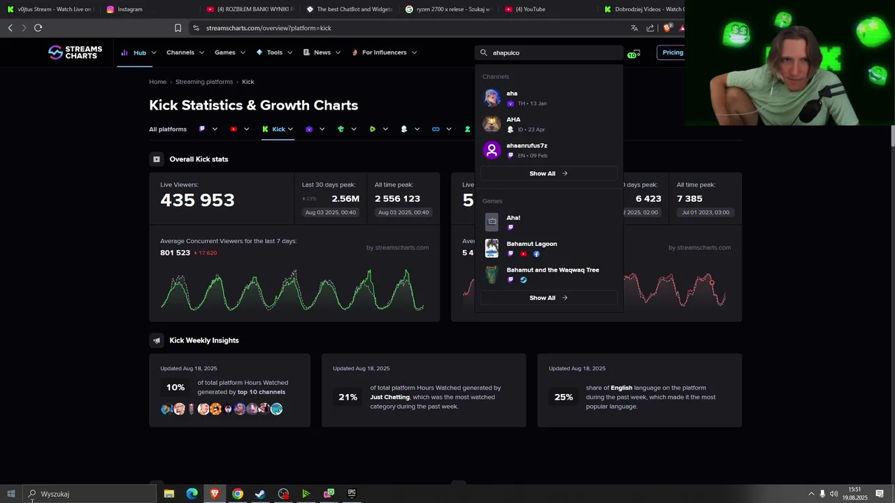
Task: Expand the Channels dropdown menu
Action: [x=185, y=52]
